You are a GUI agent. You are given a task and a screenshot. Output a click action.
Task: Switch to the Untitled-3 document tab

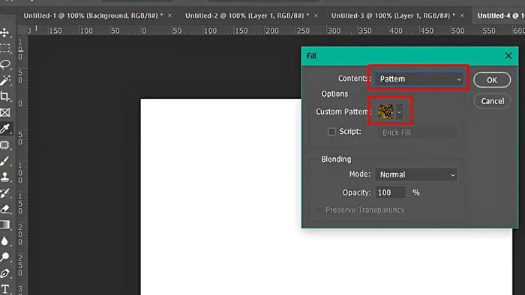pyautogui.click(x=393, y=16)
